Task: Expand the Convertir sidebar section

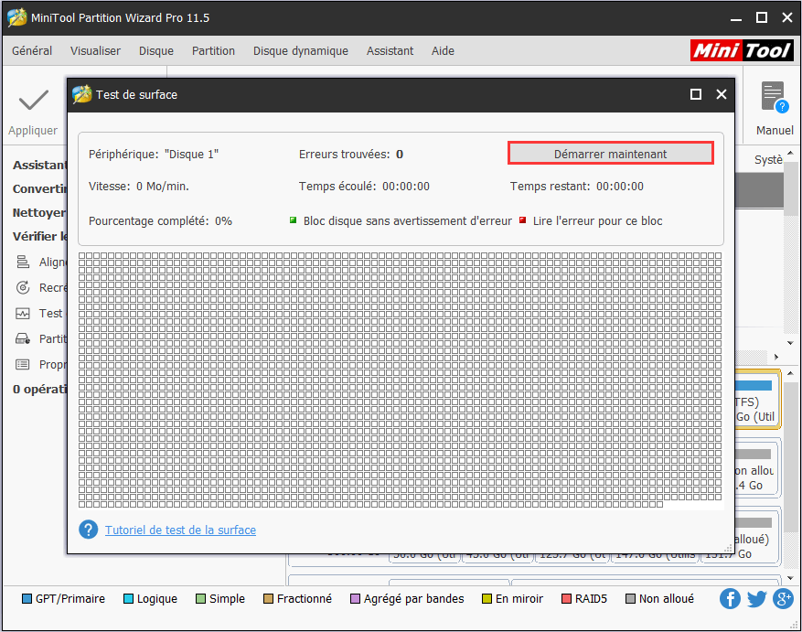Action: pos(39,188)
